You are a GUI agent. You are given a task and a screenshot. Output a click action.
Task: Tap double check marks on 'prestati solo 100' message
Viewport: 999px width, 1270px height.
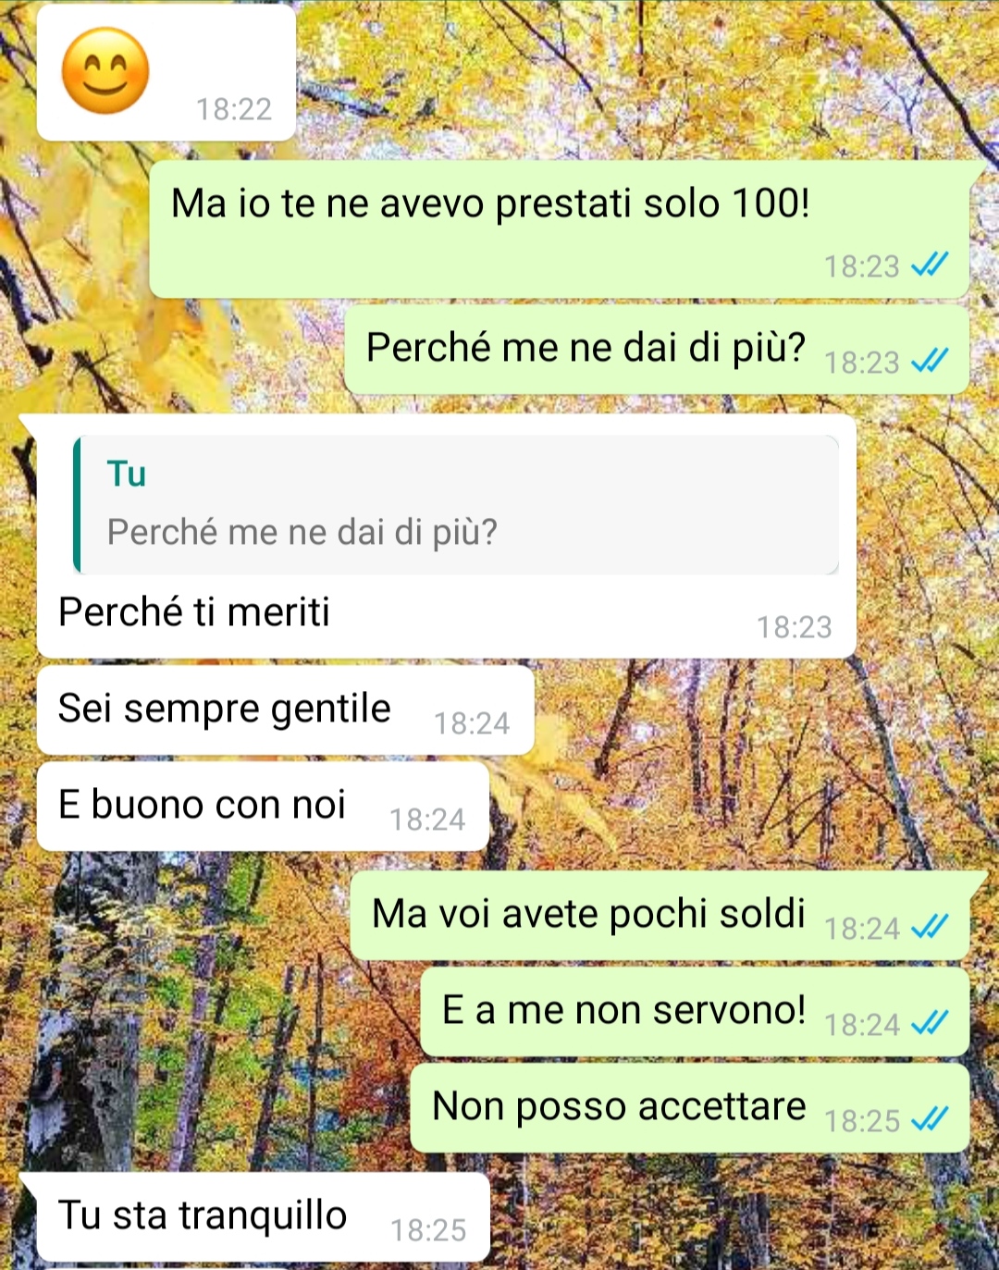coord(930,265)
